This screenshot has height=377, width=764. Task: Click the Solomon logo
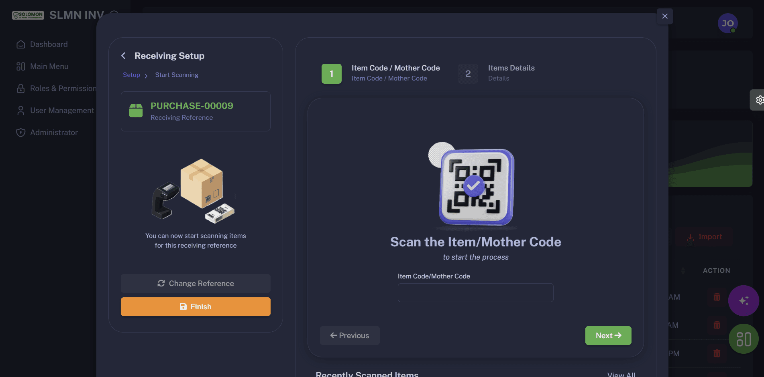coord(28,15)
